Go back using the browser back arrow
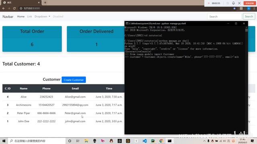257x144 pixels. click(4, 8)
